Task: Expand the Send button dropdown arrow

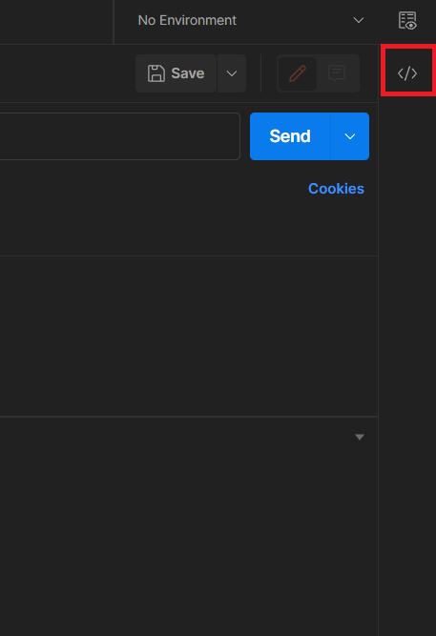Action: (350, 136)
